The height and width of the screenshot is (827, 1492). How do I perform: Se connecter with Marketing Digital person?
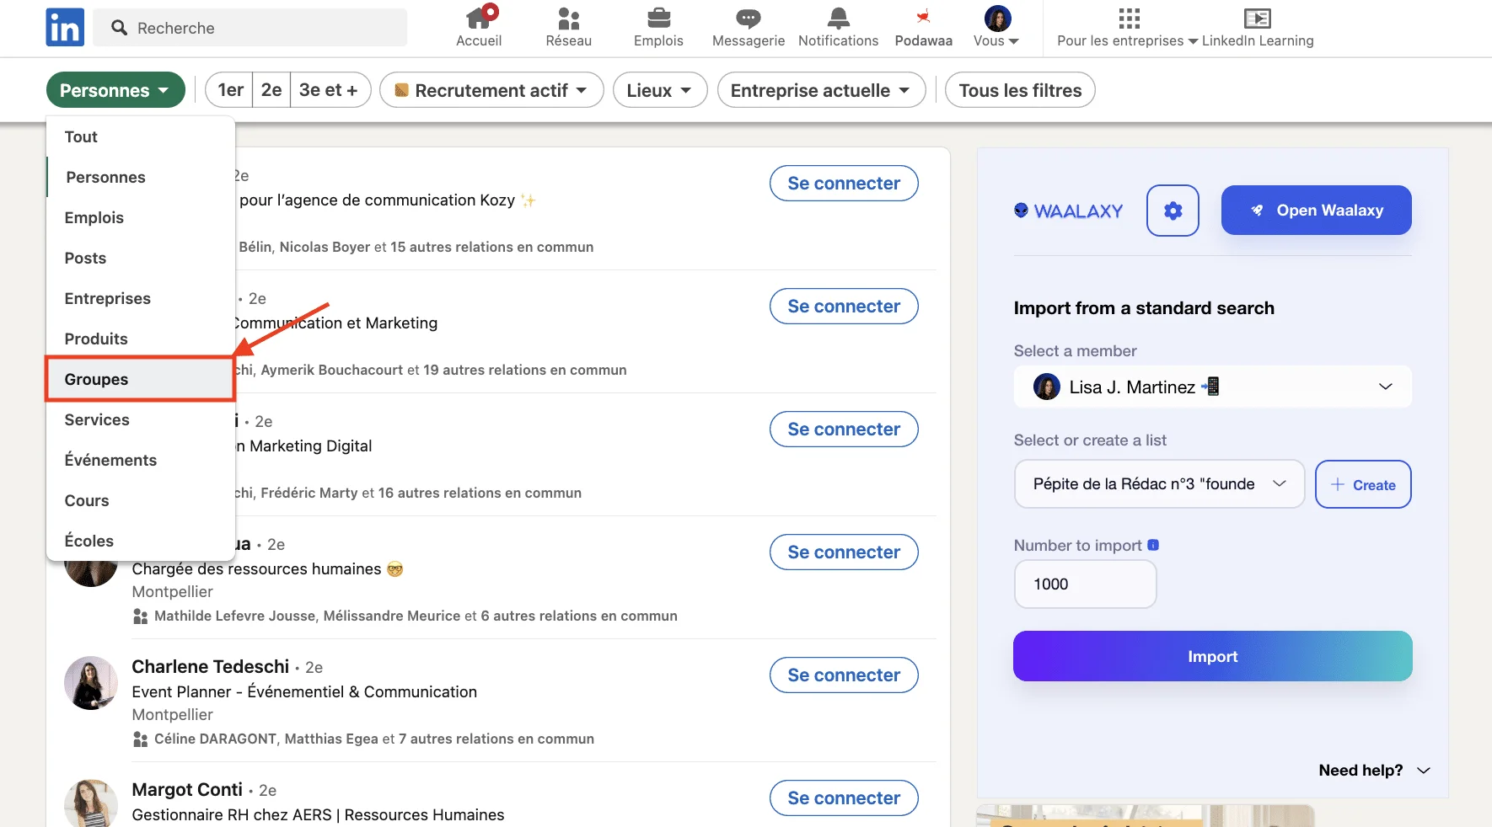(844, 429)
